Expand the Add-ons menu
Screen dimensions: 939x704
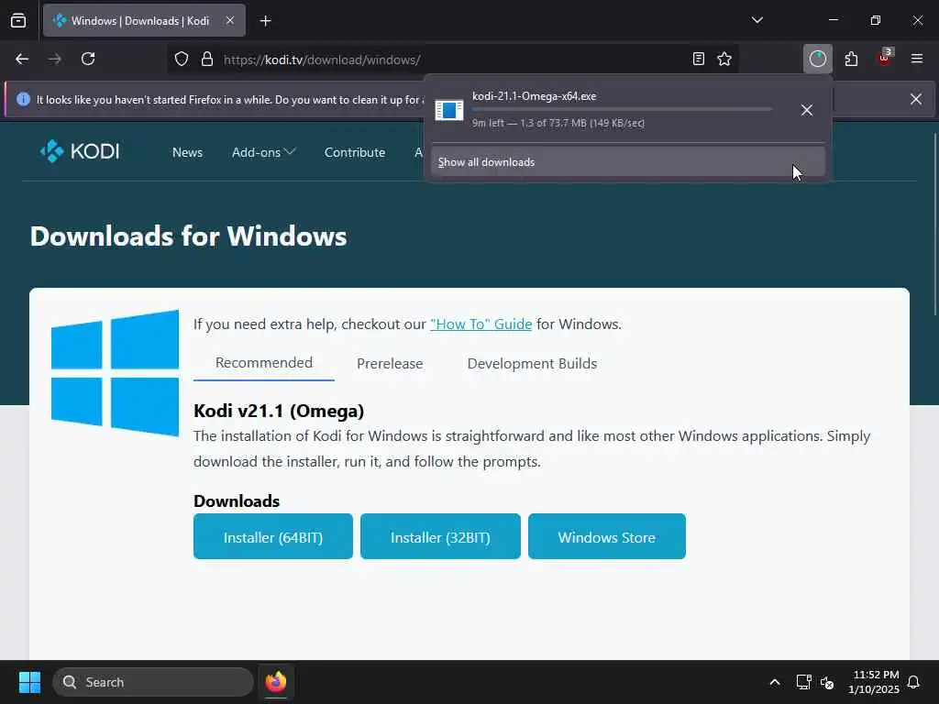tap(263, 153)
